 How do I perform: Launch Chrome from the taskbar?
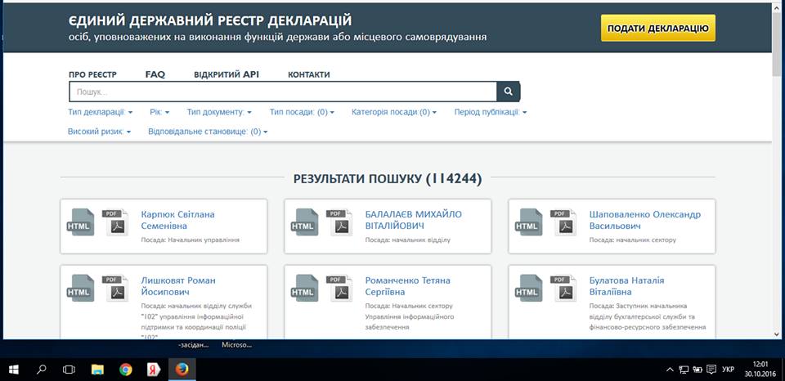126,370
